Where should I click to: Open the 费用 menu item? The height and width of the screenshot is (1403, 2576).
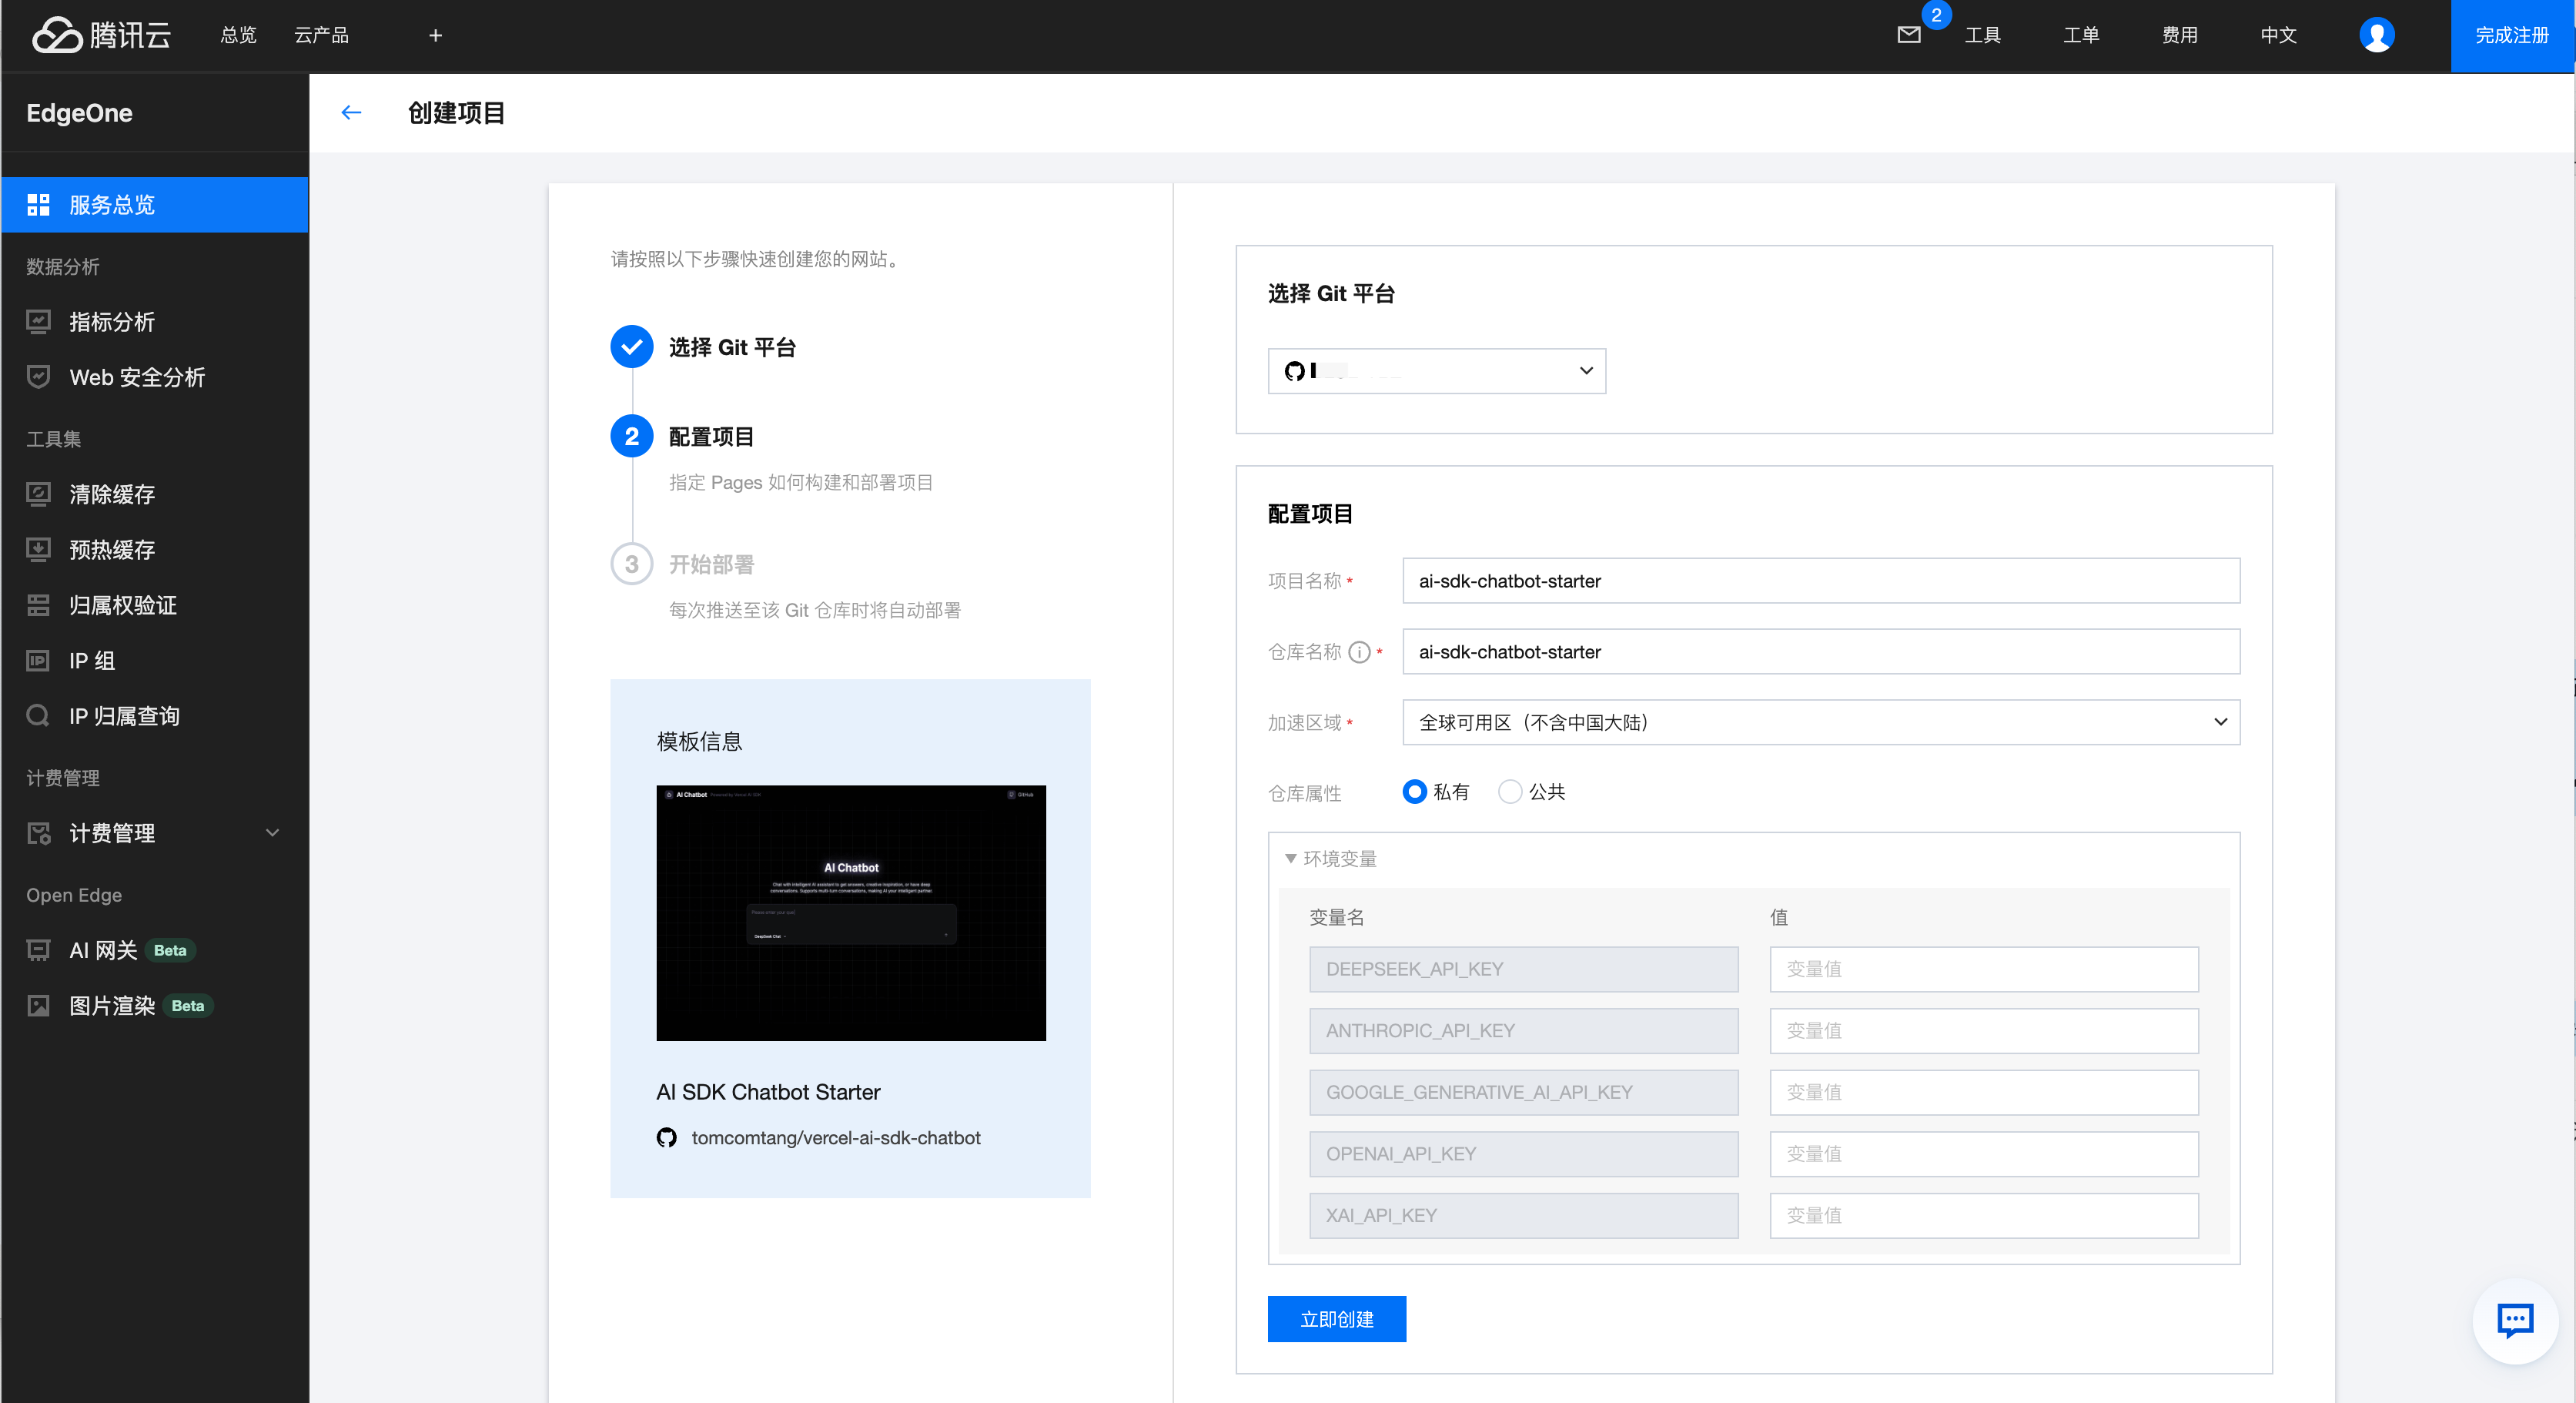[2179, 35]
